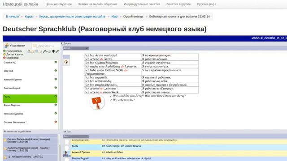The image size is (287, 161).
Task: Click the Пользователь legend label
Action: tap(14, 51)
